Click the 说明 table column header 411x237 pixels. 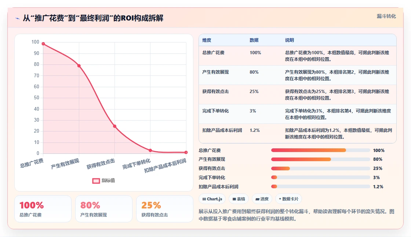(290, 40)
